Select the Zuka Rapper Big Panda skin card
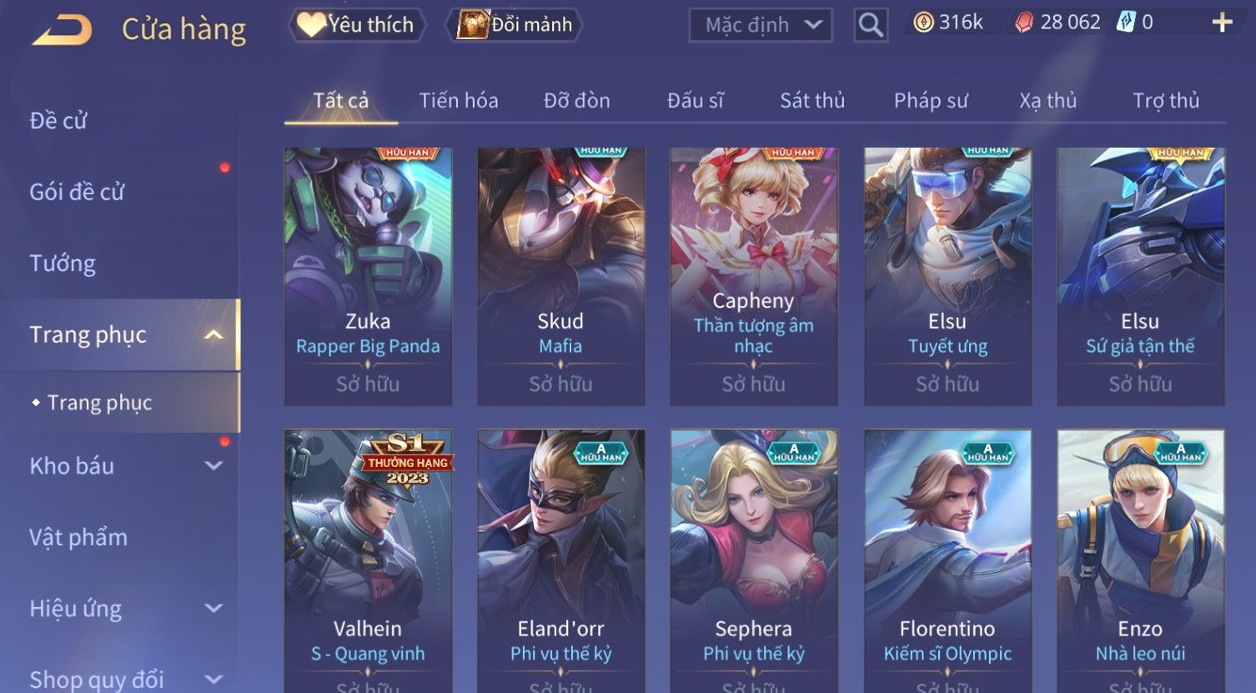This screenshot has height=693, width=1256. [368, 277]
